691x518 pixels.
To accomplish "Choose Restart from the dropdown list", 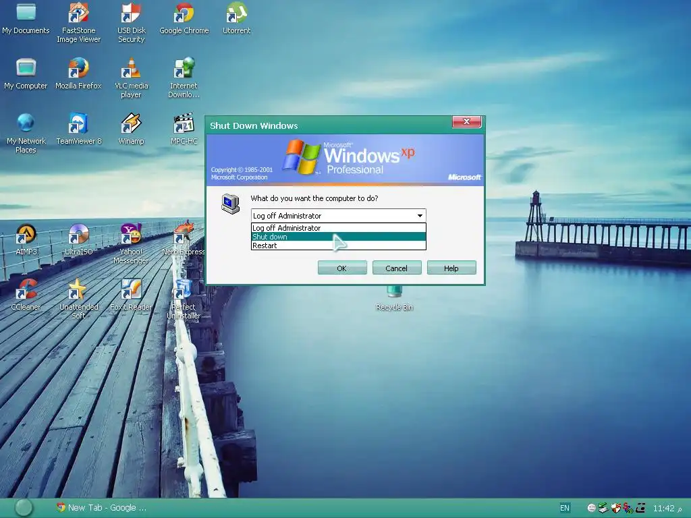I will tap(339, 246).
